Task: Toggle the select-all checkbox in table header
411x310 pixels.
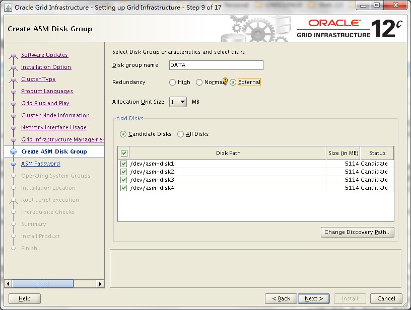Action: 124,153
